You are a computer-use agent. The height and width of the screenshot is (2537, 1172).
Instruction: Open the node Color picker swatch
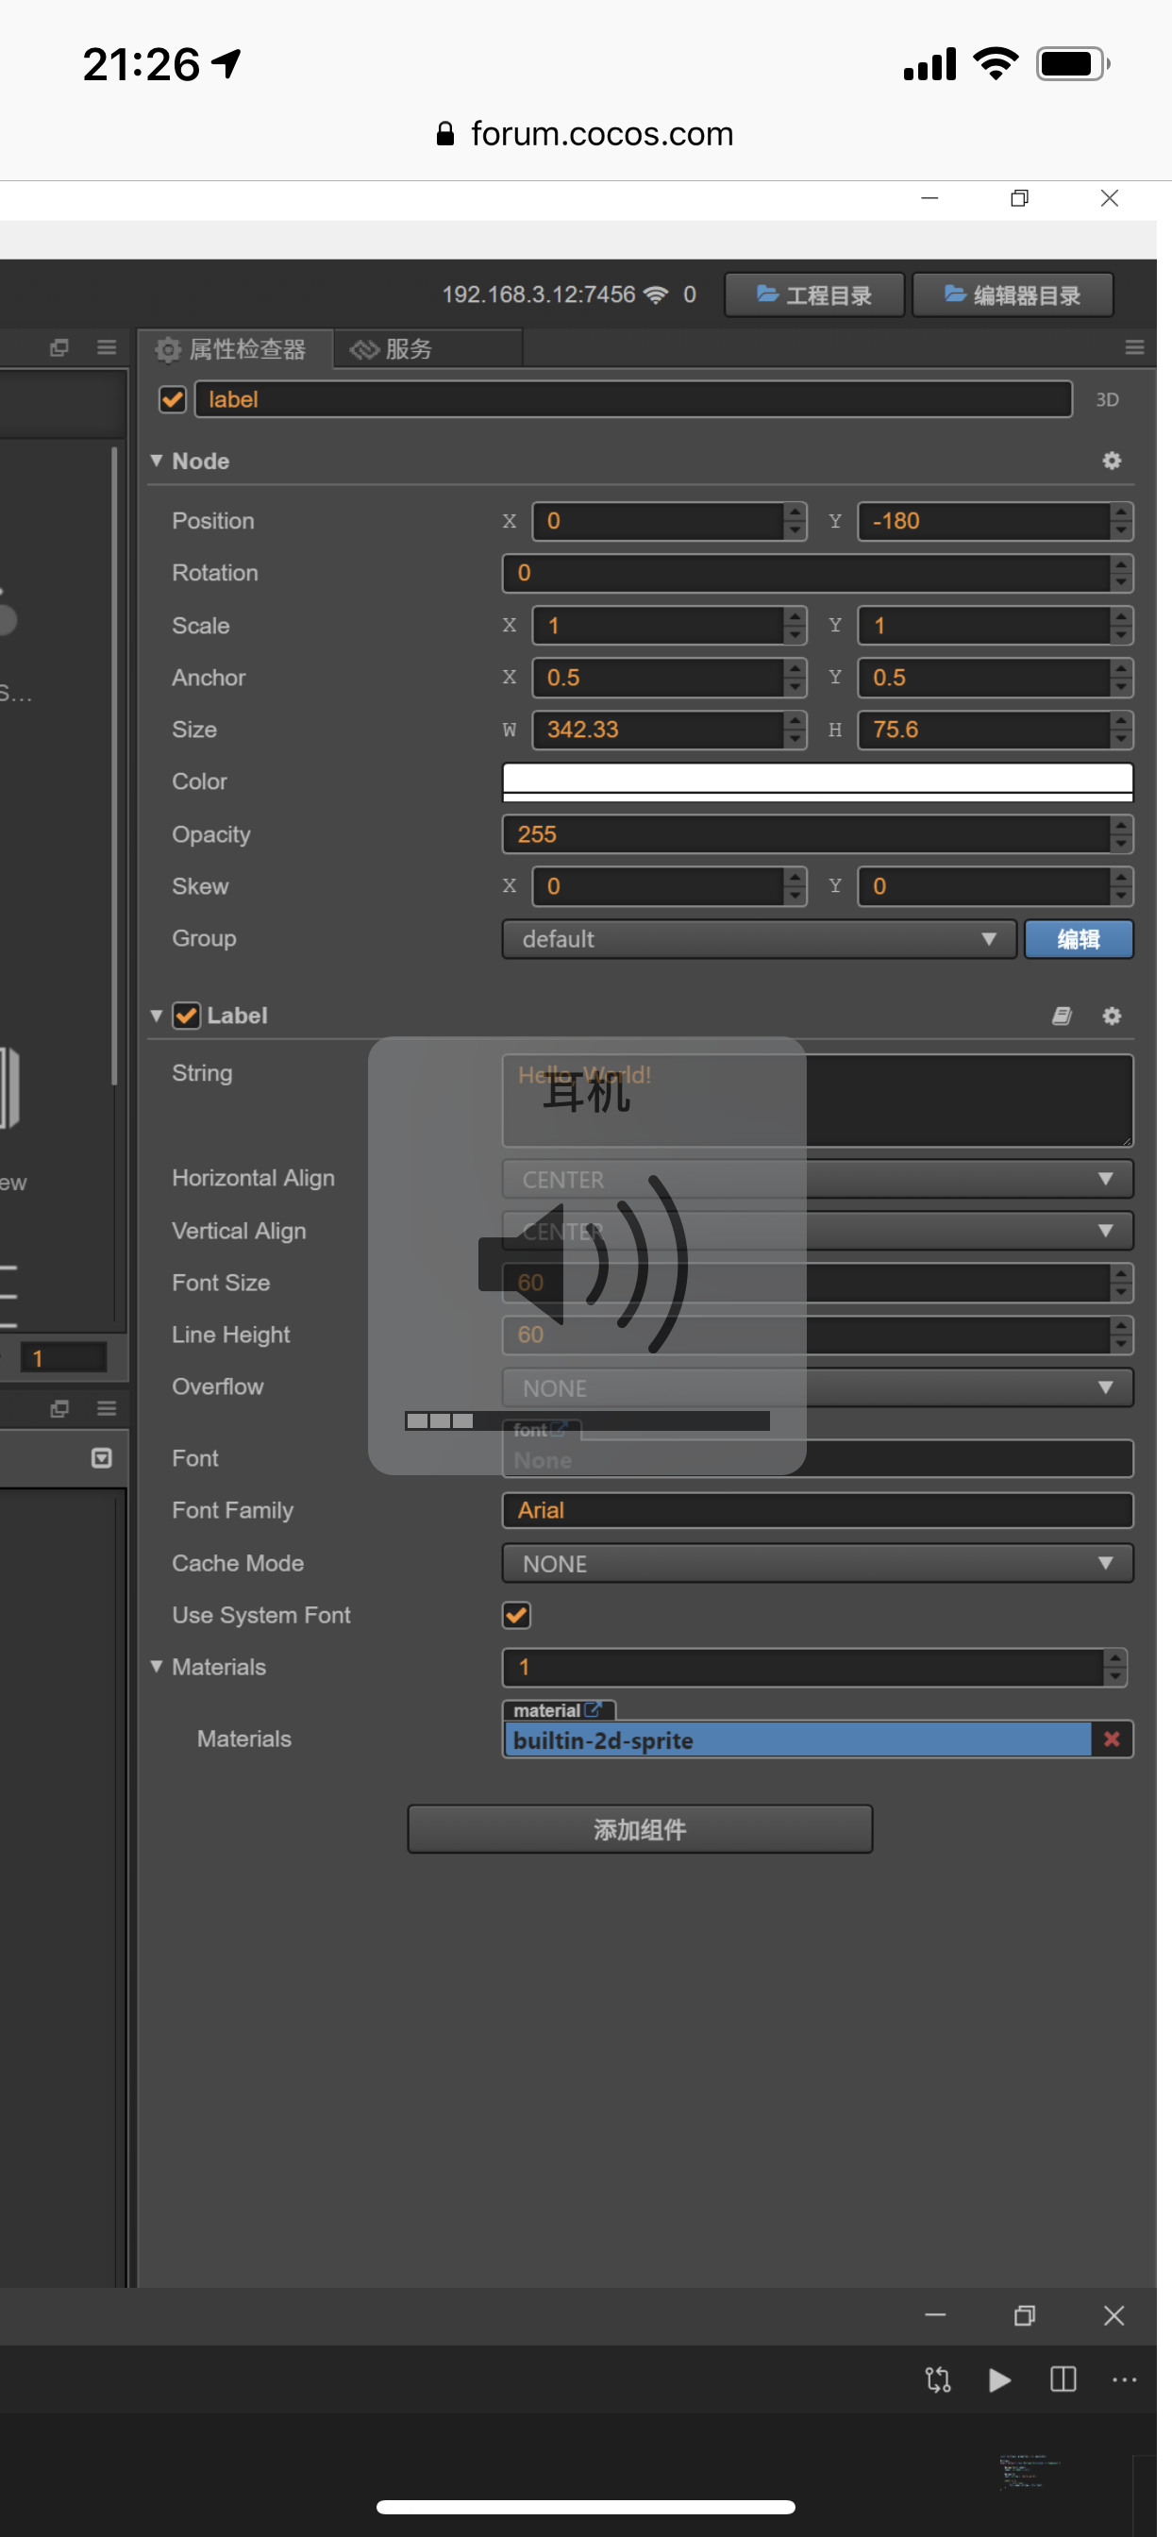coord(818,782)
